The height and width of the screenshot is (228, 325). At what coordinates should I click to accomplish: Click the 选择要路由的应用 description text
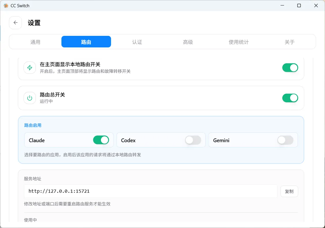[82, 155]
